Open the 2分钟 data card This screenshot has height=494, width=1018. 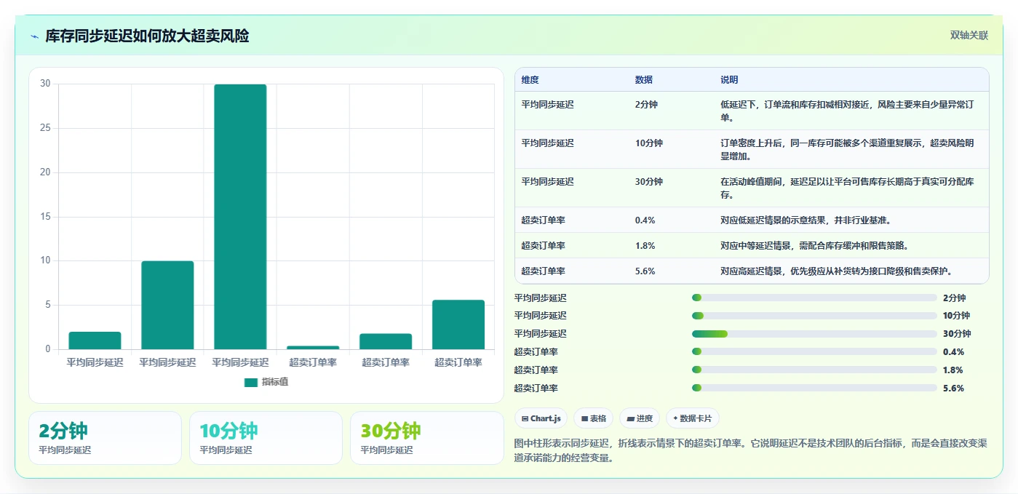105,438
